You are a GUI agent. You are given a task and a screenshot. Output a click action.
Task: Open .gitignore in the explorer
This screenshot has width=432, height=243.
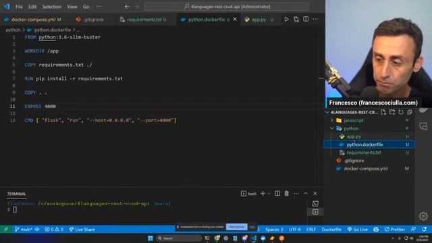354,161
